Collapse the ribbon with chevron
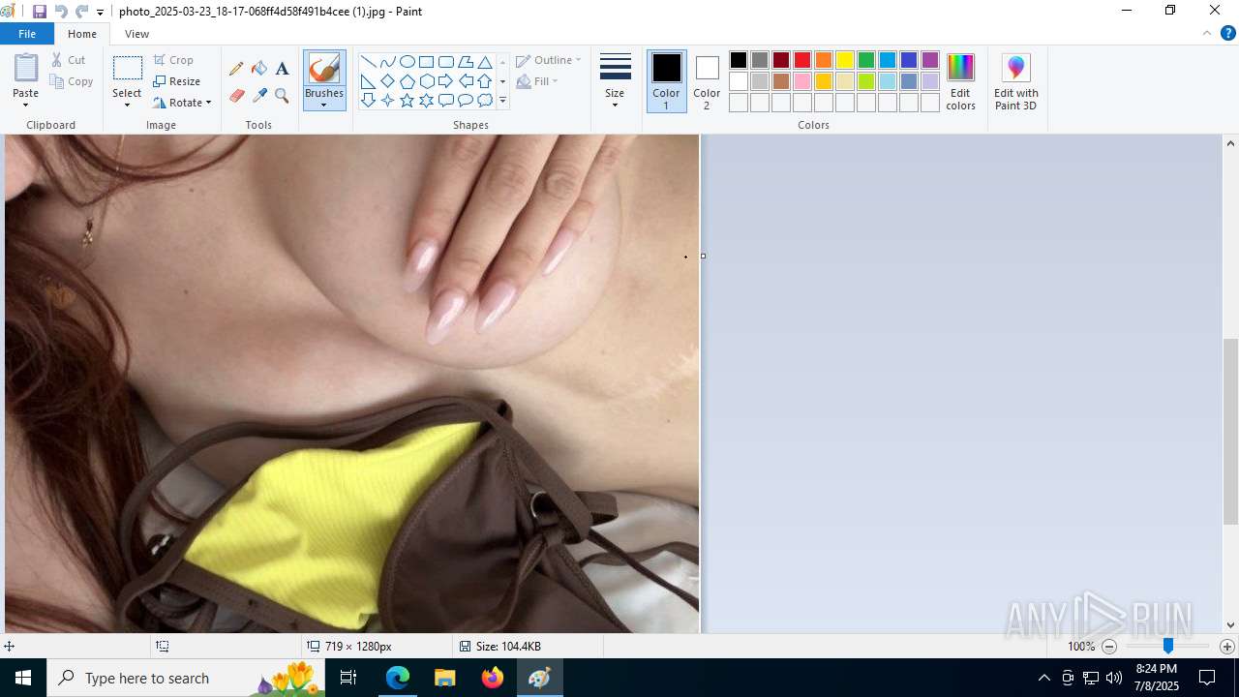Viewport: 1239px width, 697px height. point(1207,33)
